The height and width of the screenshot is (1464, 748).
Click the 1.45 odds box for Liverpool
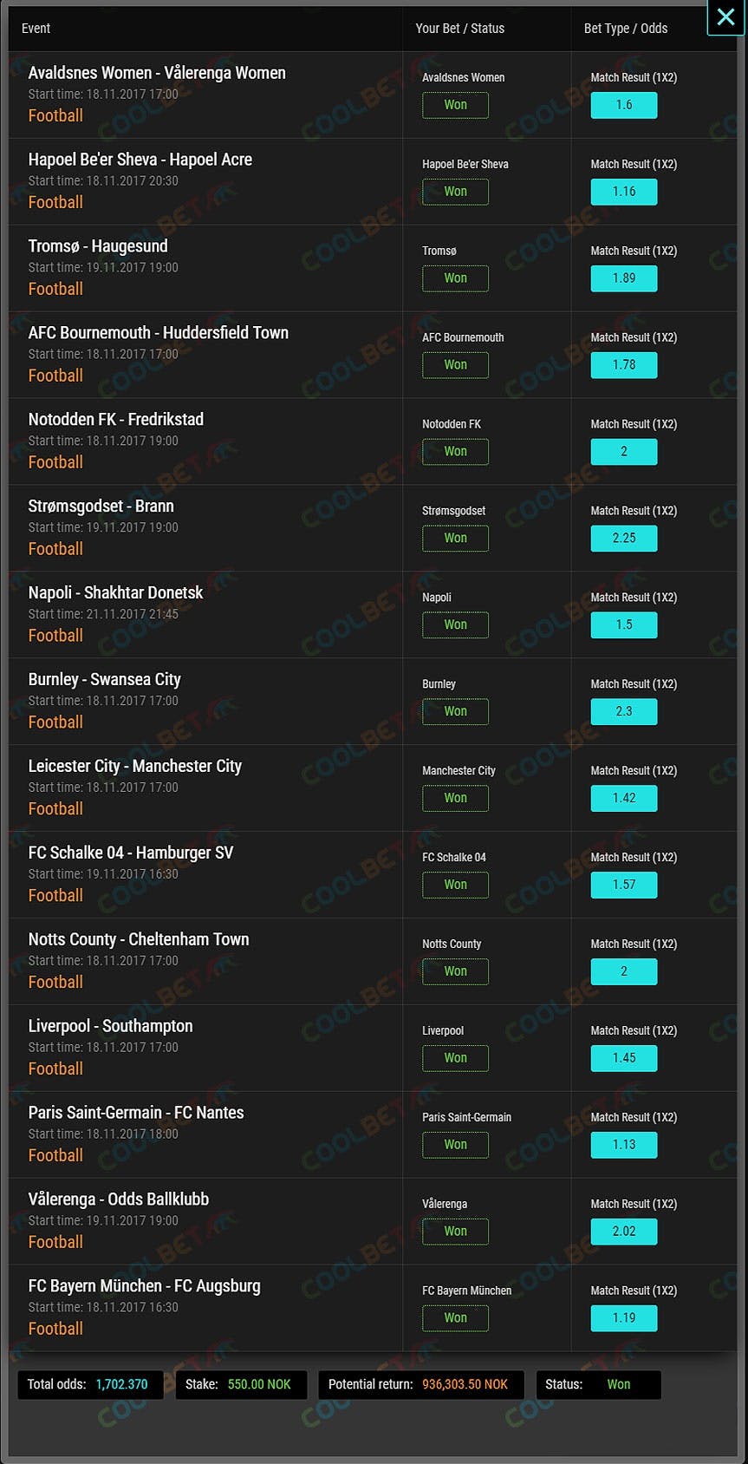tap(623, 1059)
